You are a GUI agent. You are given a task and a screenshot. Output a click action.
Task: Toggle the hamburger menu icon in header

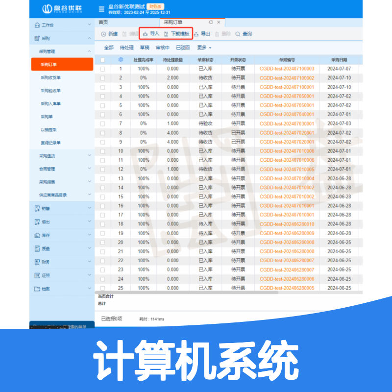tap(101, 9)
